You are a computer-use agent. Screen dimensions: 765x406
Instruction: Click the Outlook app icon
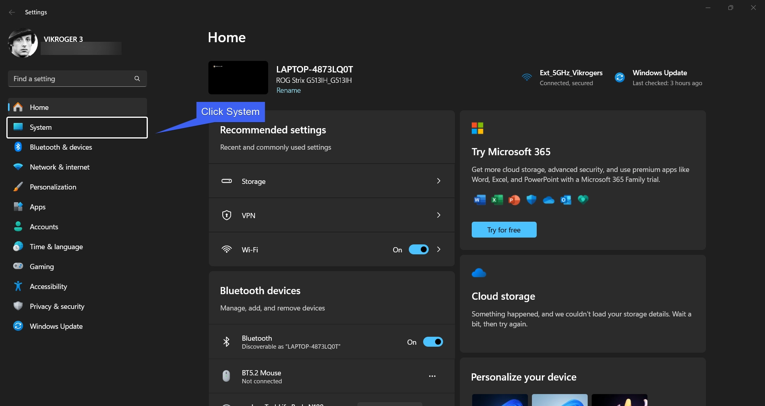(566, 200)
